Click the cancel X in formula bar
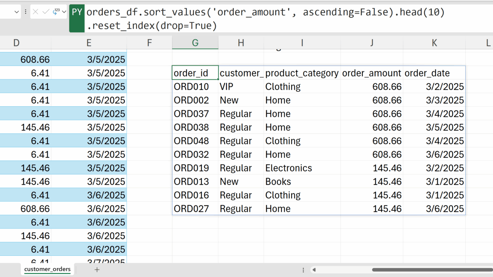This screenshot has height=277, width=493. pyautogui.click(x=35, y=12)
